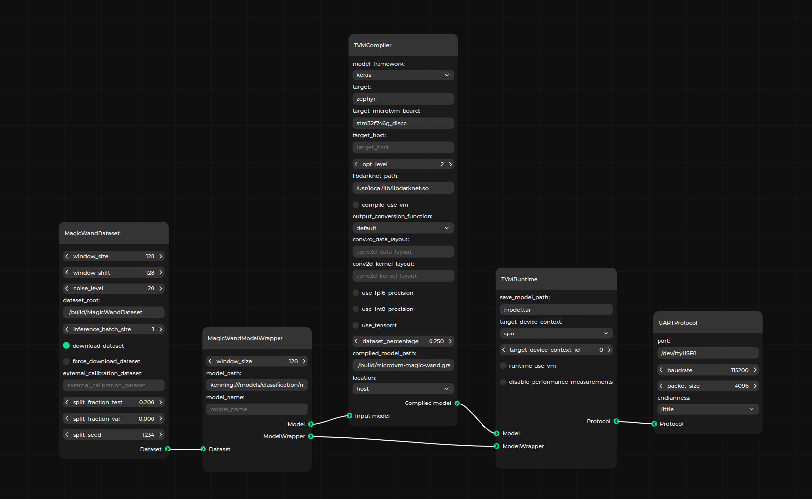
Task: Click the Input model port on TVMCompiler
Action: coord(349,415)
